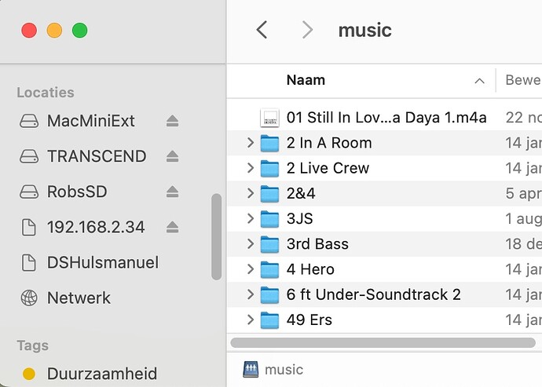
Task: Select the 2 Live Crew row name
Action: 328,168
